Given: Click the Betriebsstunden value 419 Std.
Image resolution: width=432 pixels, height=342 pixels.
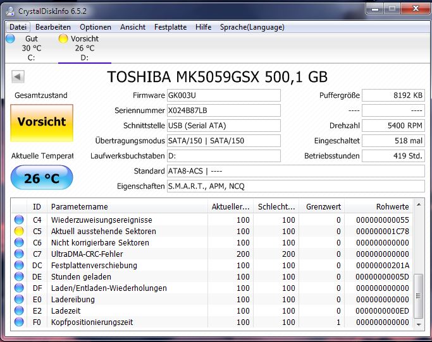Looking at the screenshot, I should point(393,156).
